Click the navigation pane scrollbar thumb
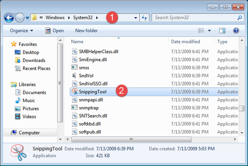The height and width of the screenshot is (166, 248). 60,83
